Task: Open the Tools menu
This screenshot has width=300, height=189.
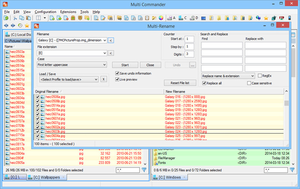Action: click(84, 12)
